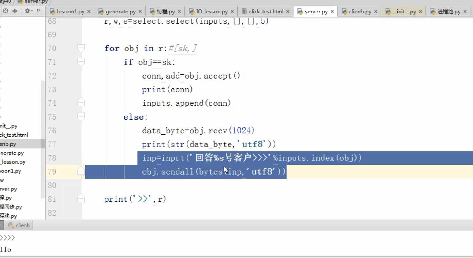Click the print('>>',r) line

(x=135, y=199)
